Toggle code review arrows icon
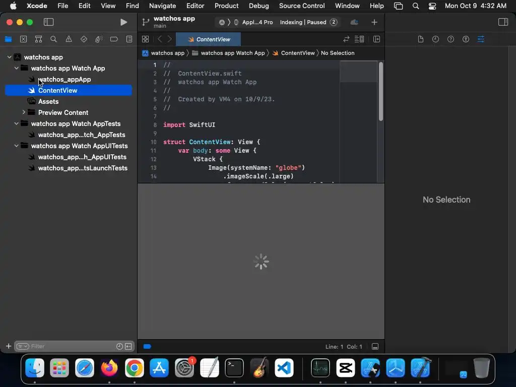The image size is (516, 387). click(346, 39)
